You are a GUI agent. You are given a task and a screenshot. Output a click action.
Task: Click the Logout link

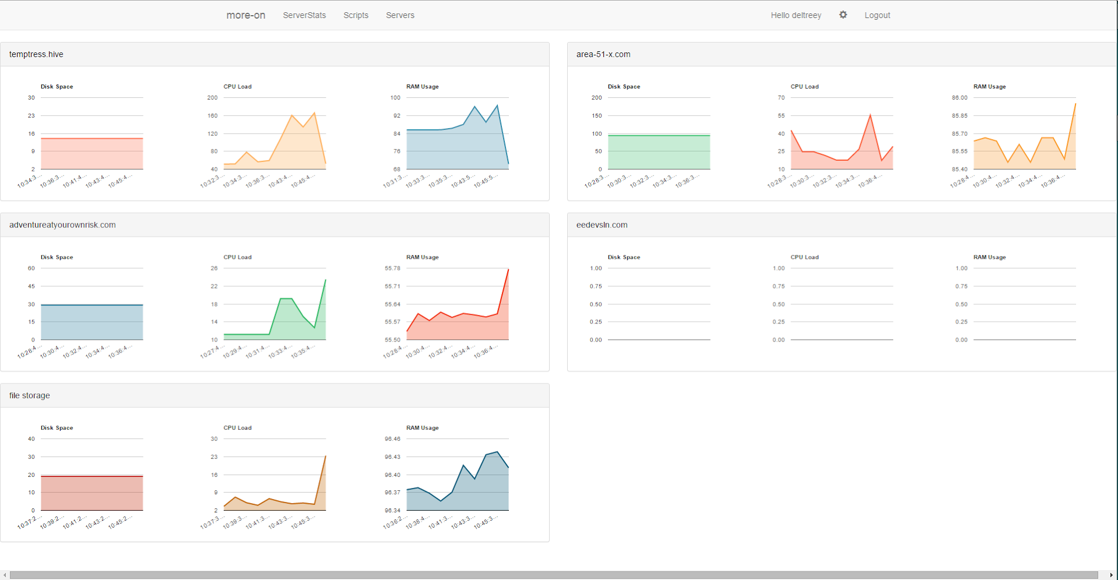pos(877,15)
